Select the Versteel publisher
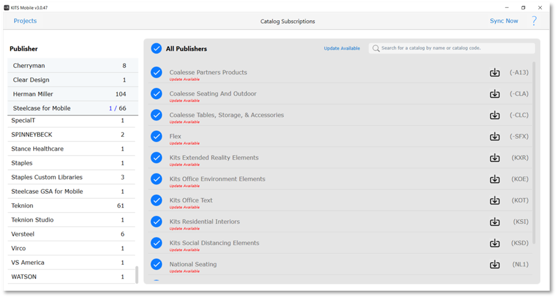The image size is (557, 298). (x=71, y=234)
